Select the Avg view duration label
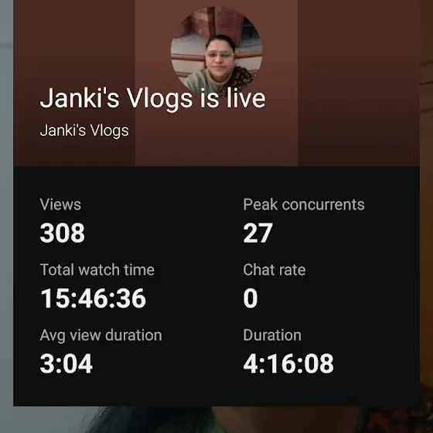This screenshot has width=433, height=433. click(101, 336)
